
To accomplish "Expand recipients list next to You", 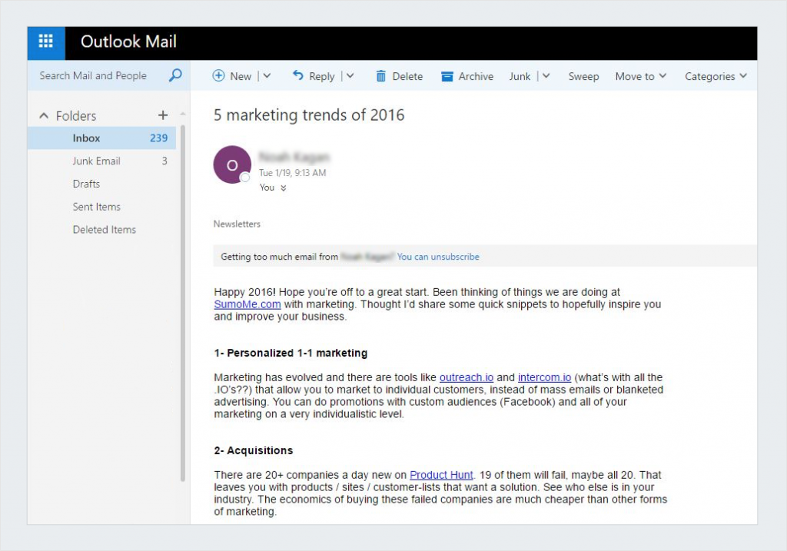I will coord(283,188).
